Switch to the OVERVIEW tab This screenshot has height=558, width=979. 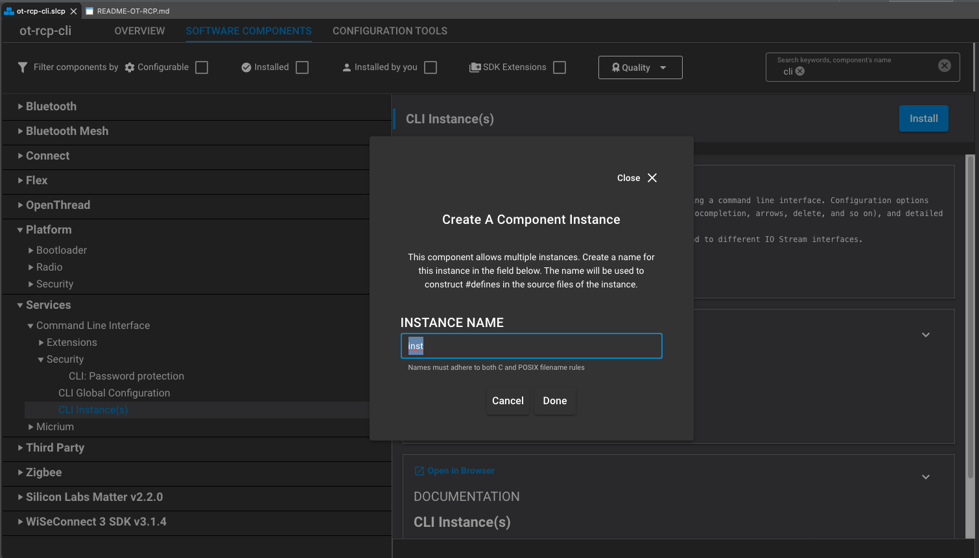tap(139, 31)
